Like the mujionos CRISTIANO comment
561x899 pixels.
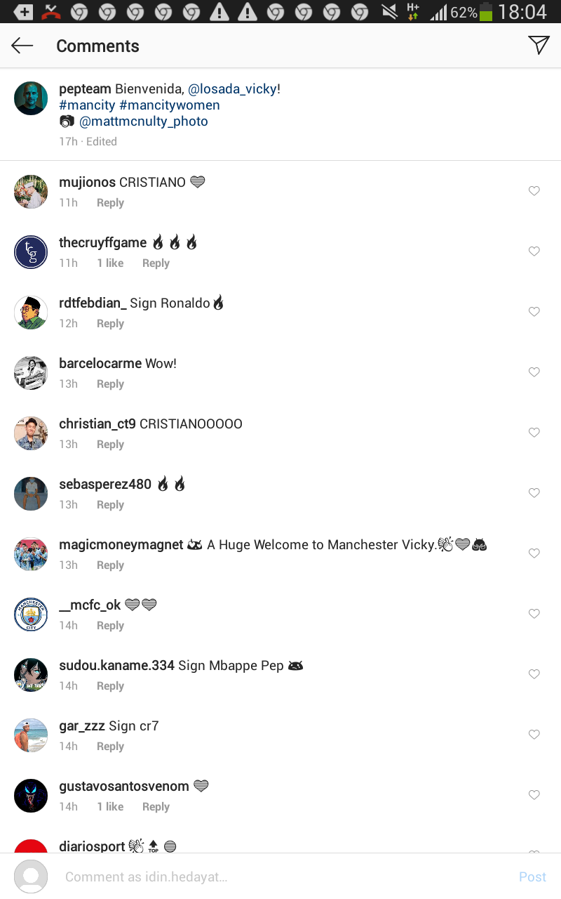[534, 191]
